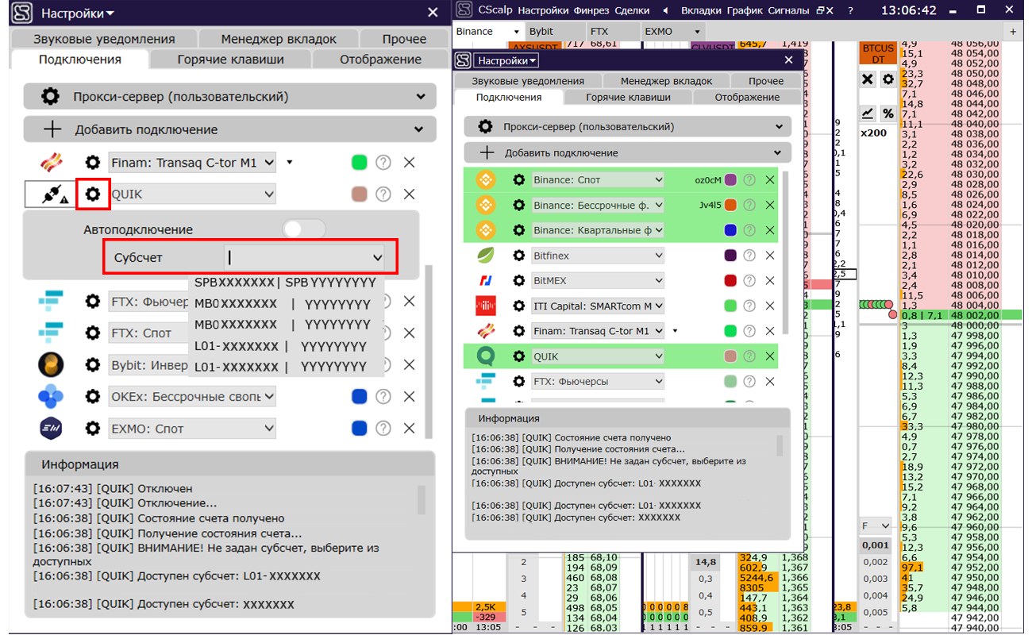Click Bitfinex leaf logo icon

click(485, 256)
